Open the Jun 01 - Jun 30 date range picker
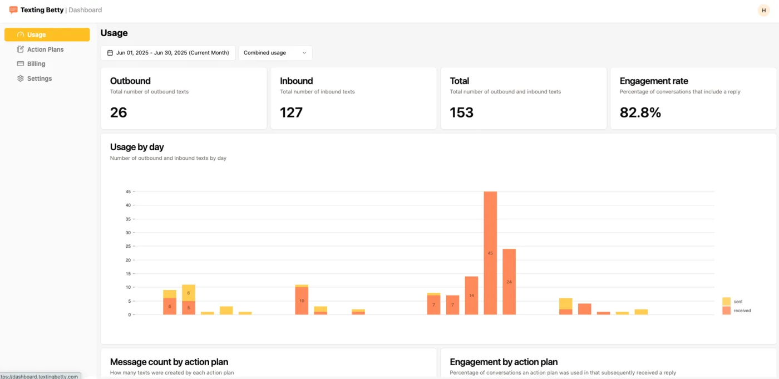779x379 pixels. click(168, 53)
